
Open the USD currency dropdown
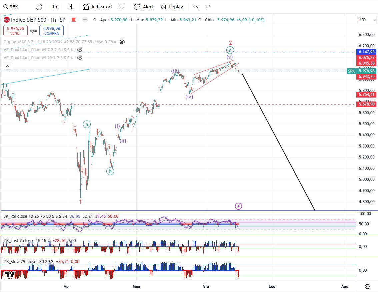[x=366, y=20]
